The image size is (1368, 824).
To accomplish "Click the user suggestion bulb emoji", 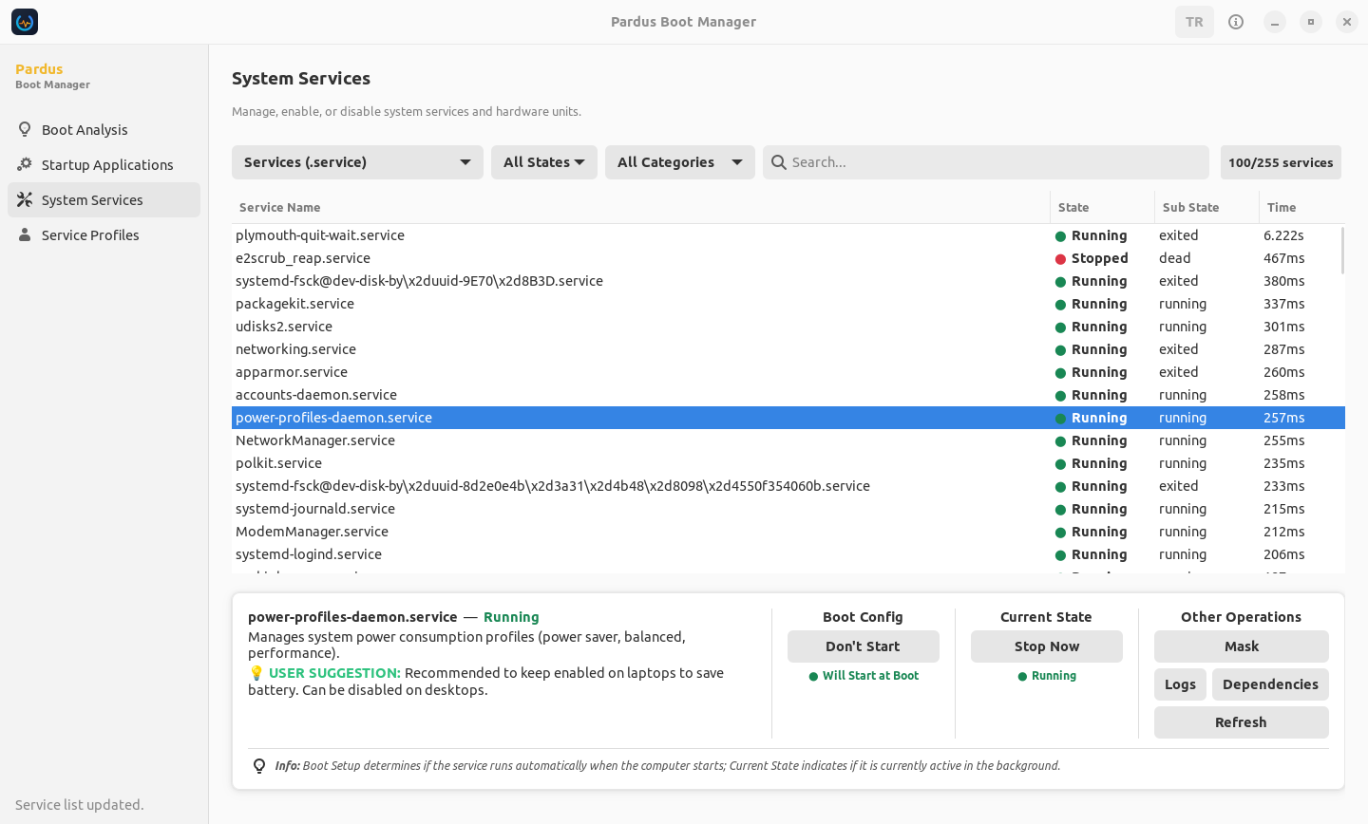I will pos(256,673).
